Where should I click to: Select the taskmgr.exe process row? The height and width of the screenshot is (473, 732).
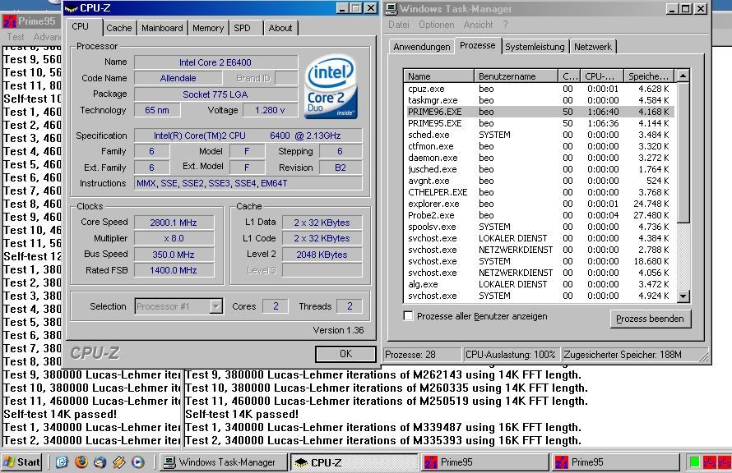(x=540, y=100)
